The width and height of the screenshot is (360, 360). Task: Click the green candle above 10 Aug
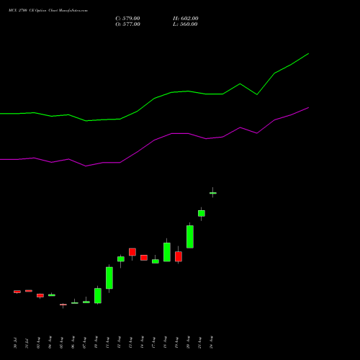[x=98, y=296]
